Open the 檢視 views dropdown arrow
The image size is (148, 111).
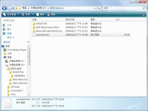tap(33, 14)
